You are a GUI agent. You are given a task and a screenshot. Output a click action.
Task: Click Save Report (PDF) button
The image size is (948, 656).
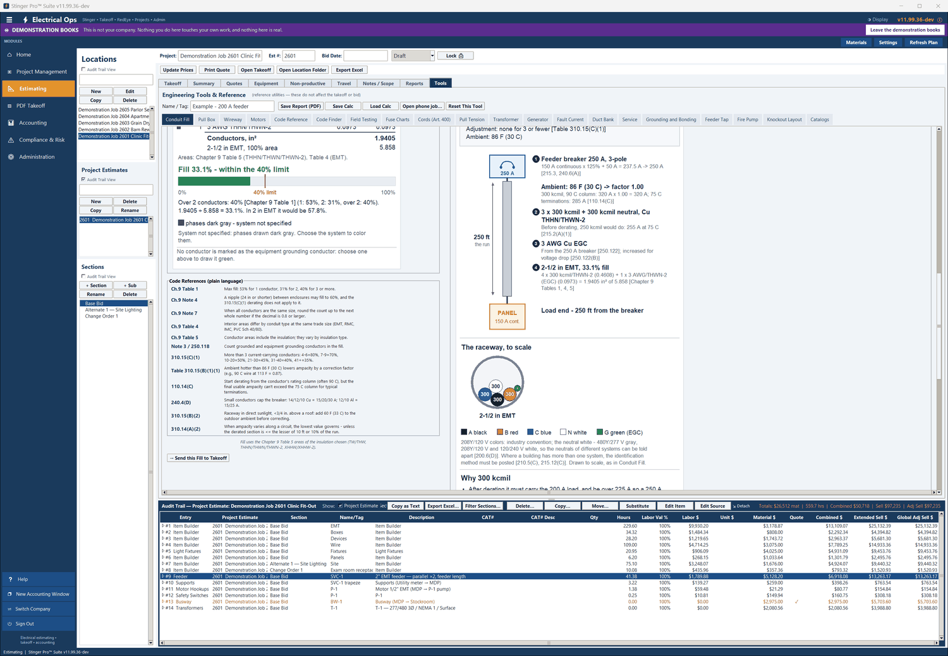301,106
